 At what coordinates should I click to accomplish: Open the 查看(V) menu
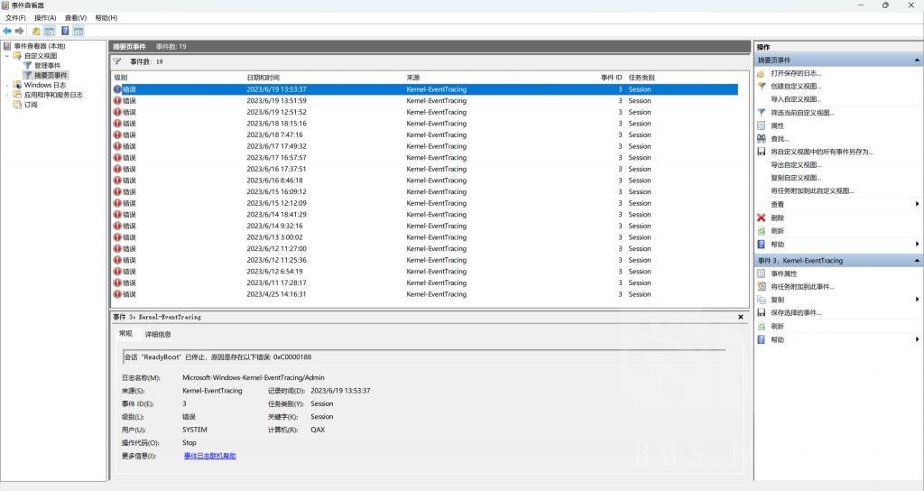76,18
